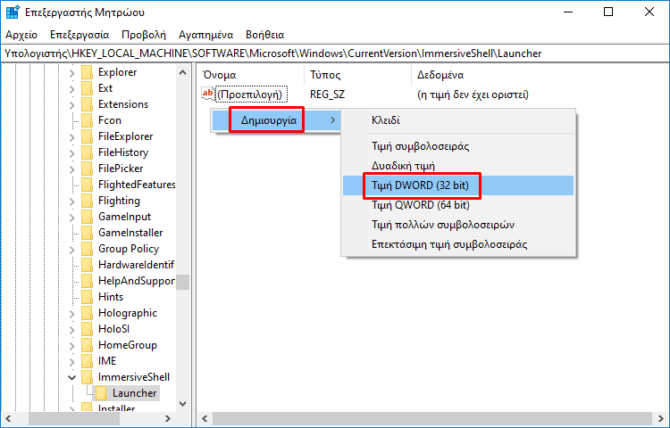This screenshot has width=670, height=428.
Task: Click the GameInstaller folder icon
Action: pos(88,233)
